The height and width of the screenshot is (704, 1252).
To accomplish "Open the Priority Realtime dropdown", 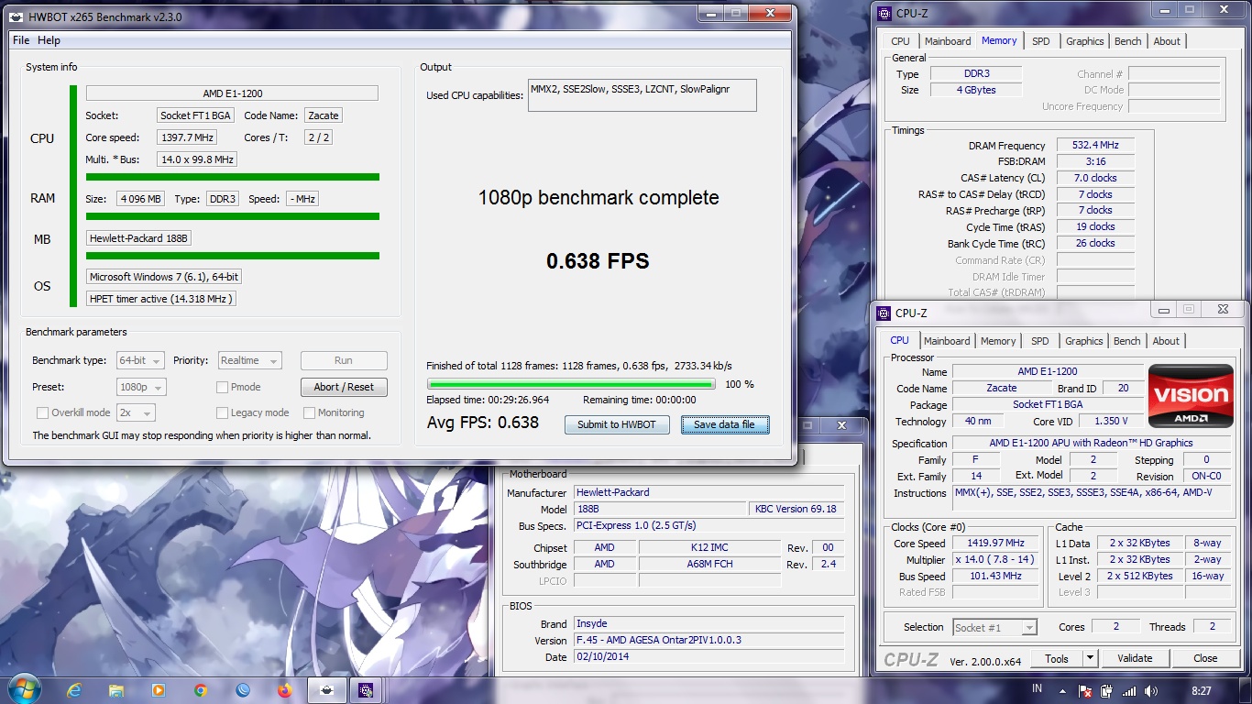I will pos(249,361).
